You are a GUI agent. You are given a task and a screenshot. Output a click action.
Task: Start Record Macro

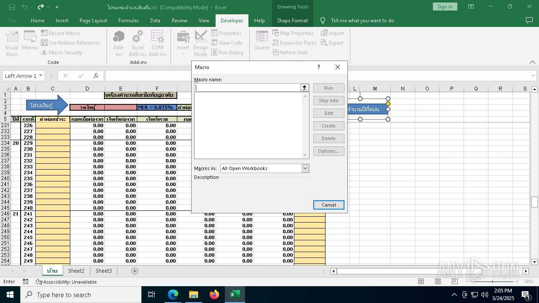tap(60, 33)
